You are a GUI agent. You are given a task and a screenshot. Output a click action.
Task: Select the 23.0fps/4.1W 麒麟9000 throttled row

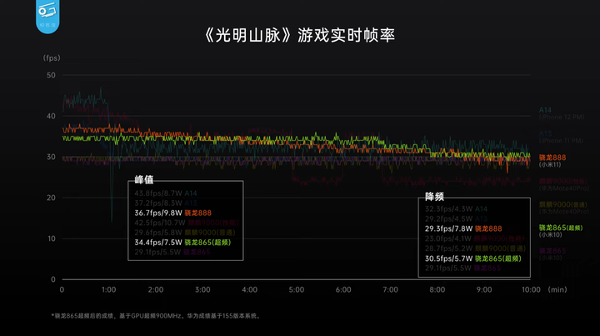(x=475, y=238)
